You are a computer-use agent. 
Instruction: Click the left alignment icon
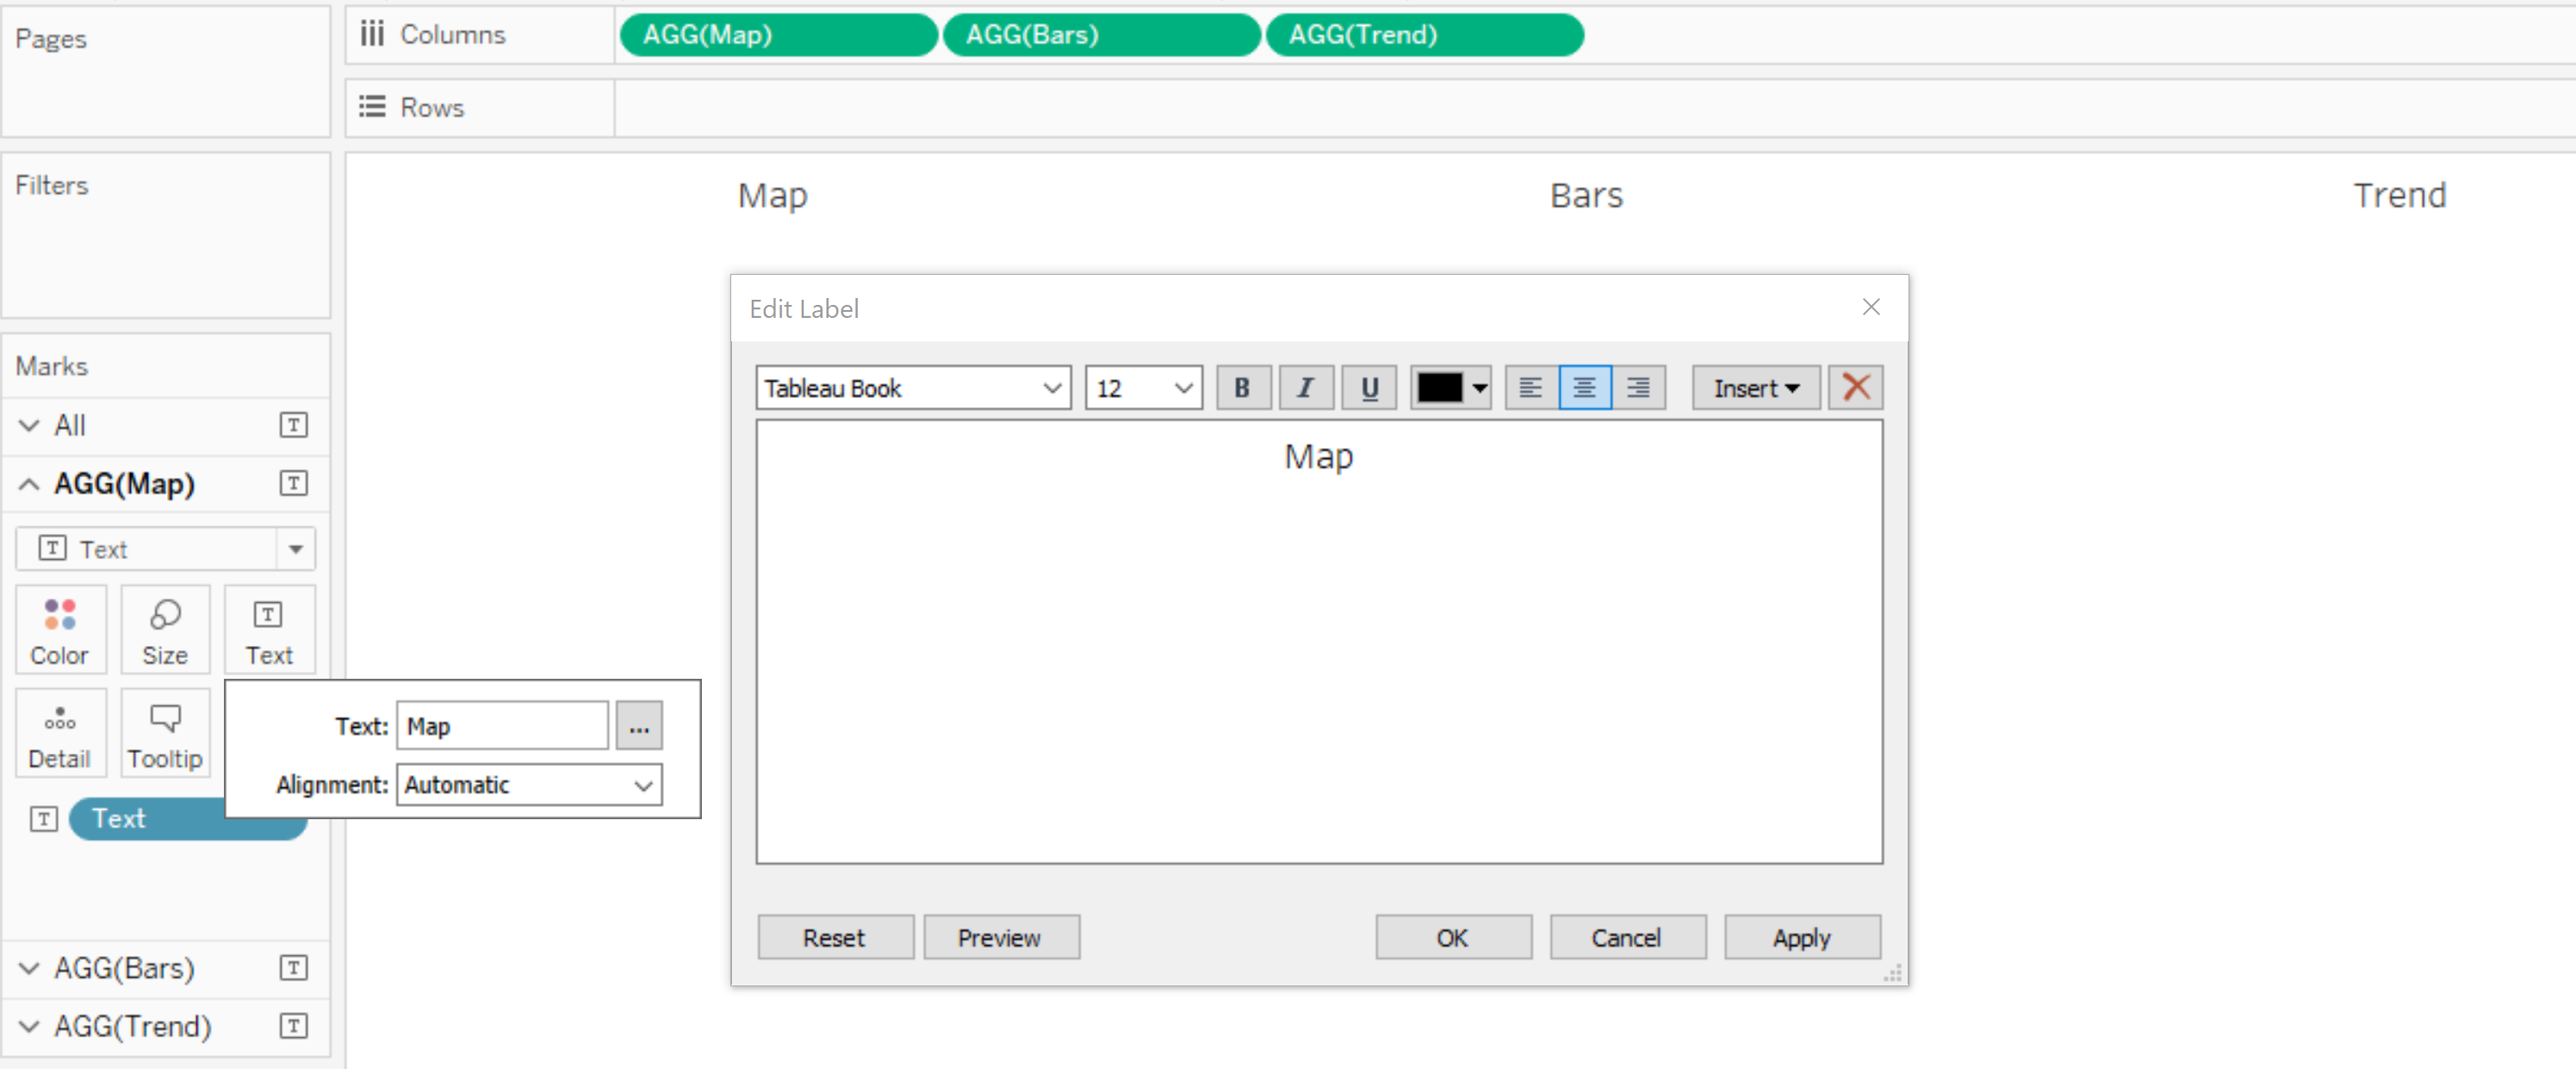[1530, 388]
